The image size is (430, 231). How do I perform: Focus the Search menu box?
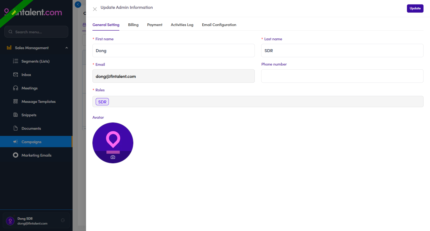coord(36,32)
